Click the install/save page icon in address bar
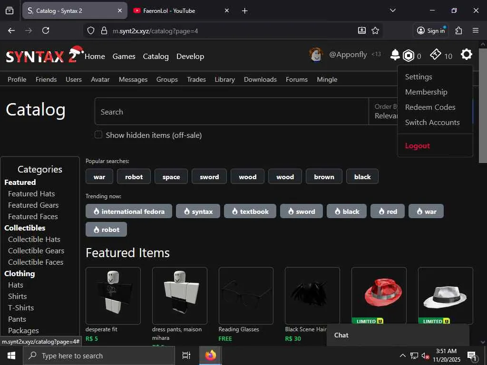487x365 pixels. click(362, 30)
